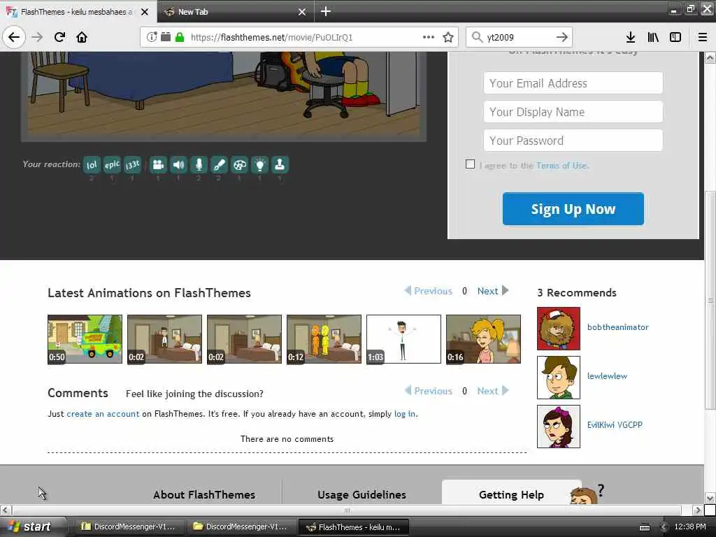Give the 'l33t' reaction
This screenshot has height=537, width=716.
coord(132,165)
